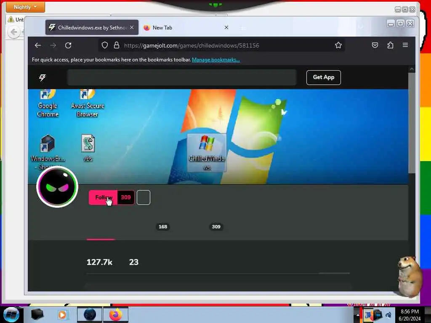Screen dimensions: 431x323
Task: Click the hamster mascot on desktop
Action: click(409, 276)
